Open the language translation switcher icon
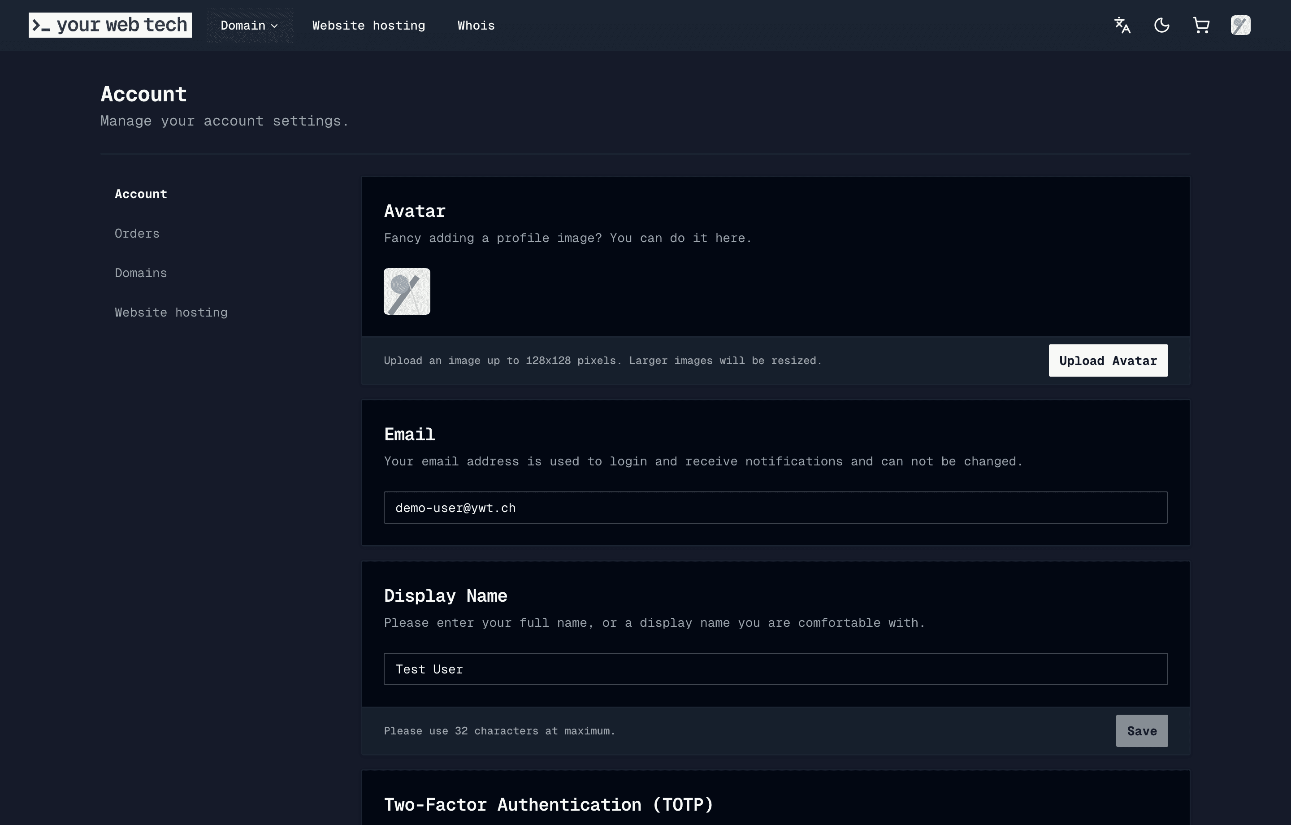This screenshot has width=1291, height=825. coord(1122,25)
